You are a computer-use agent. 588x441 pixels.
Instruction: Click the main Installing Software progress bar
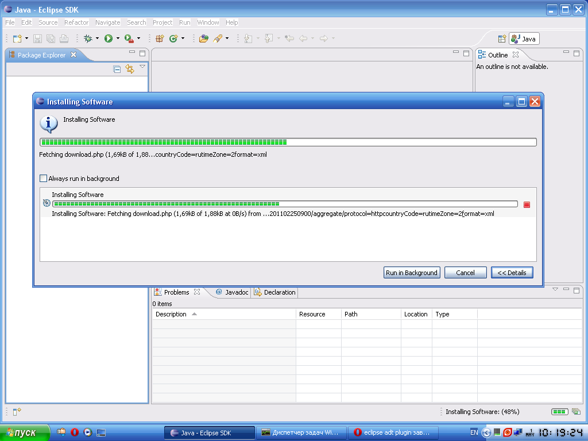pyautogui.click(x=287, y=142)
